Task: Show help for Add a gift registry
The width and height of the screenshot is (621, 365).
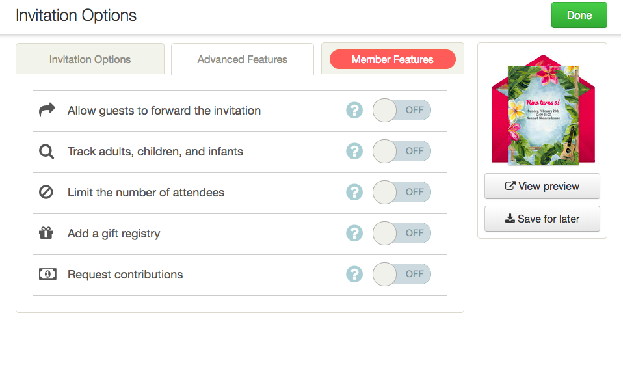Action: 354,233
